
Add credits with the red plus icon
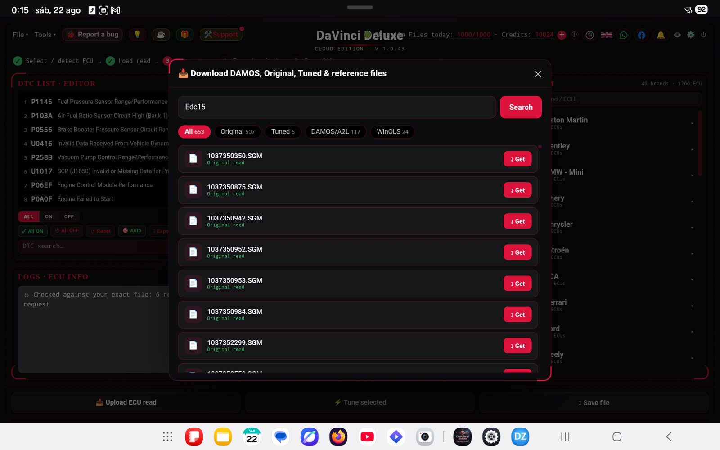click(x=562, y=35)
